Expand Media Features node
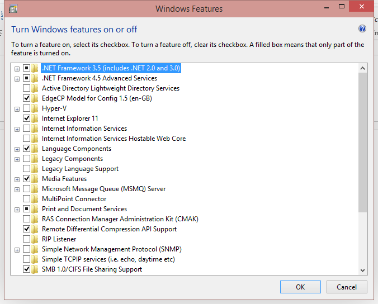Screen dimensions: 378x304 click(x=17, y=180)
